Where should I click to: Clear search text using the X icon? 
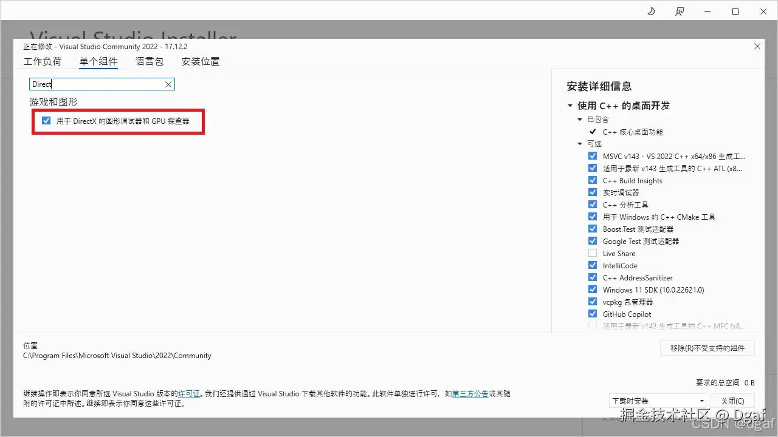tap(168, 84)
